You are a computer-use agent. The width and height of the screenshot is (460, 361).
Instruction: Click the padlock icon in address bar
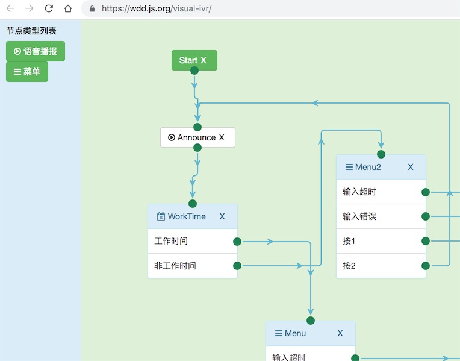tap(92, 9)
